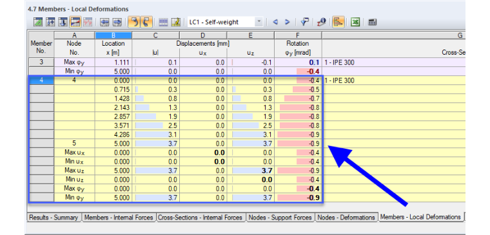The height and width of the screenshot is (235, 490).
Task: Click the Min ux row label
Action: (x=74, y=162)
